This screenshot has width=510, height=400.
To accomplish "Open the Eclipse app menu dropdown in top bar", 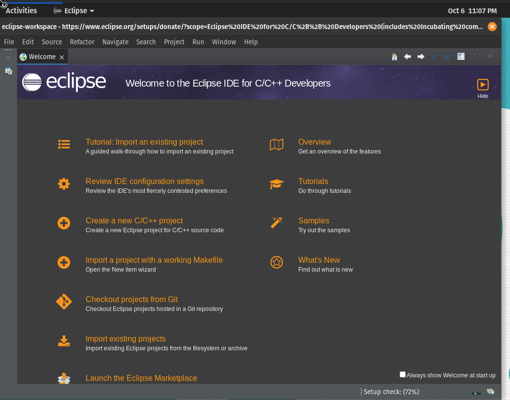I will [74, 11].
